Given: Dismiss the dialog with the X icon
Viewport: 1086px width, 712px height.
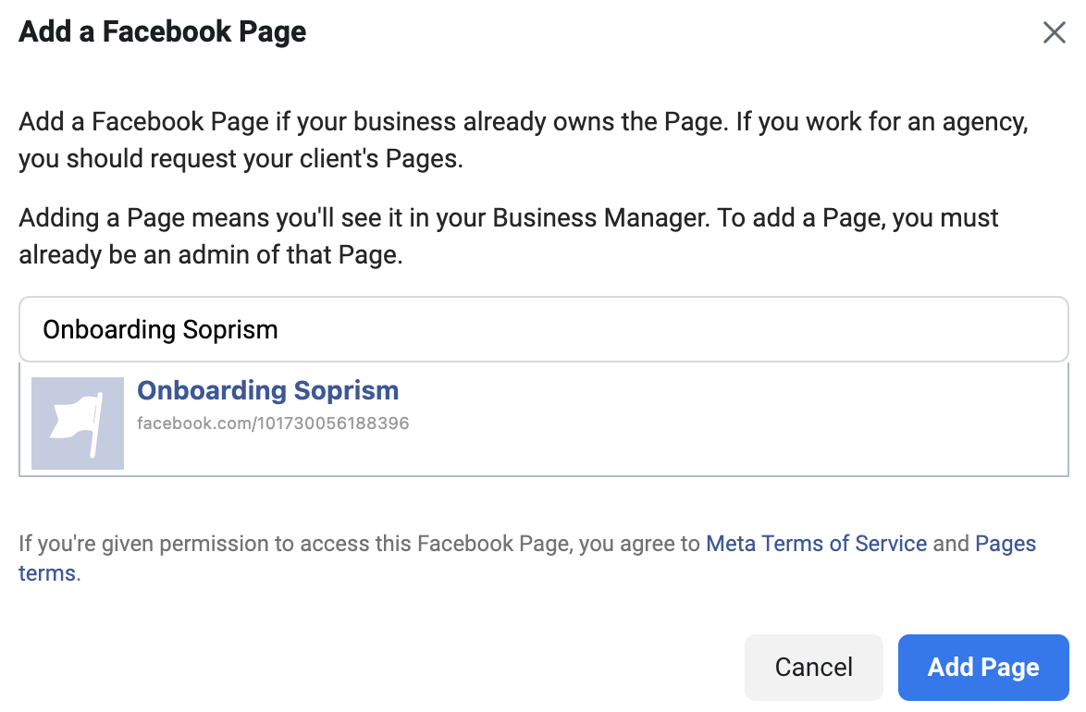Looking at the screenshot, I should coord(1055,31).
